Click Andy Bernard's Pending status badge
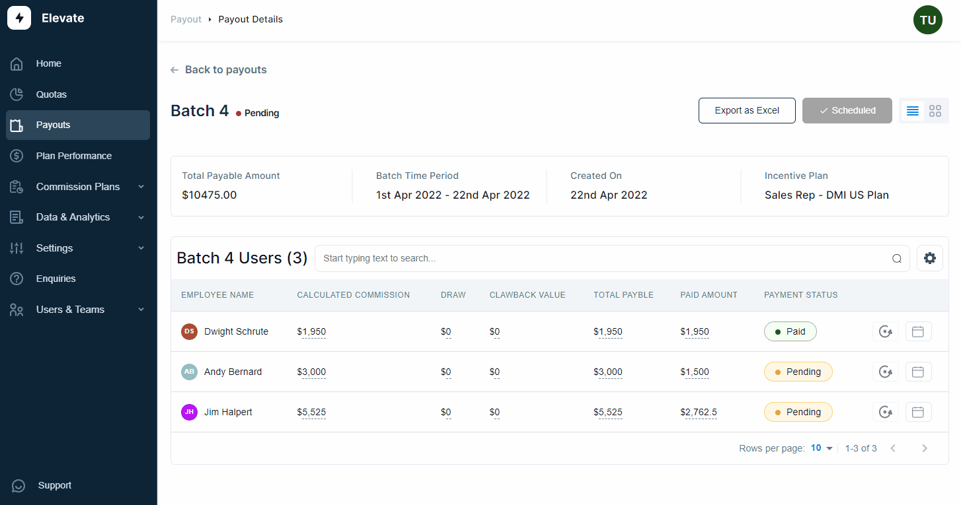961x505 pixels. (798, 372)
